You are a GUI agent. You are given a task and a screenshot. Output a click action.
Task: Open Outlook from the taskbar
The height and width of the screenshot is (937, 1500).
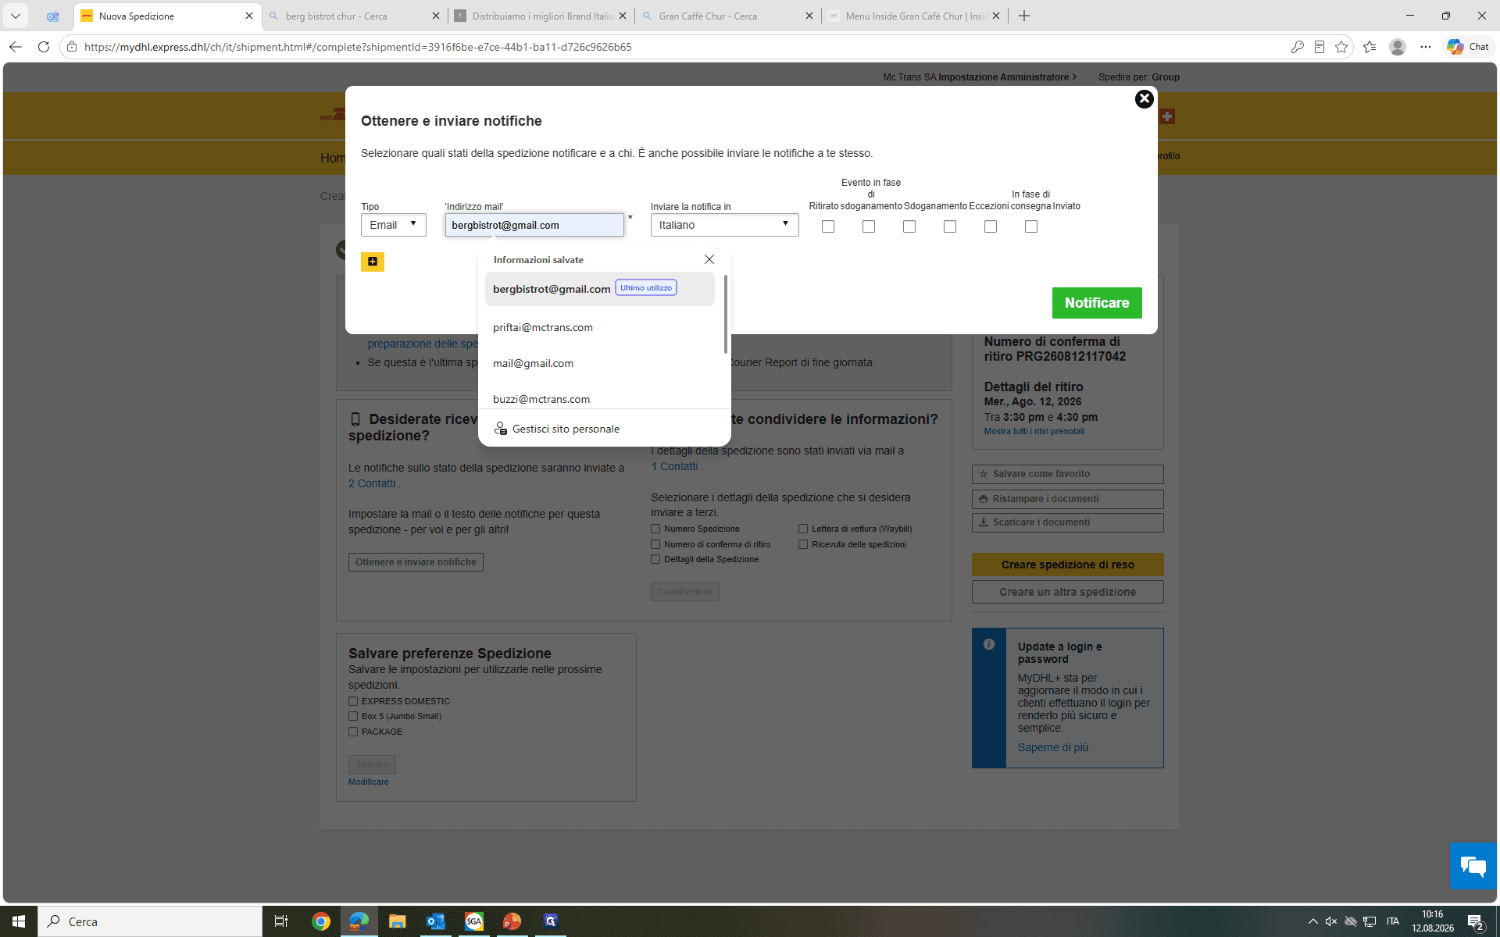pos(435,921)
